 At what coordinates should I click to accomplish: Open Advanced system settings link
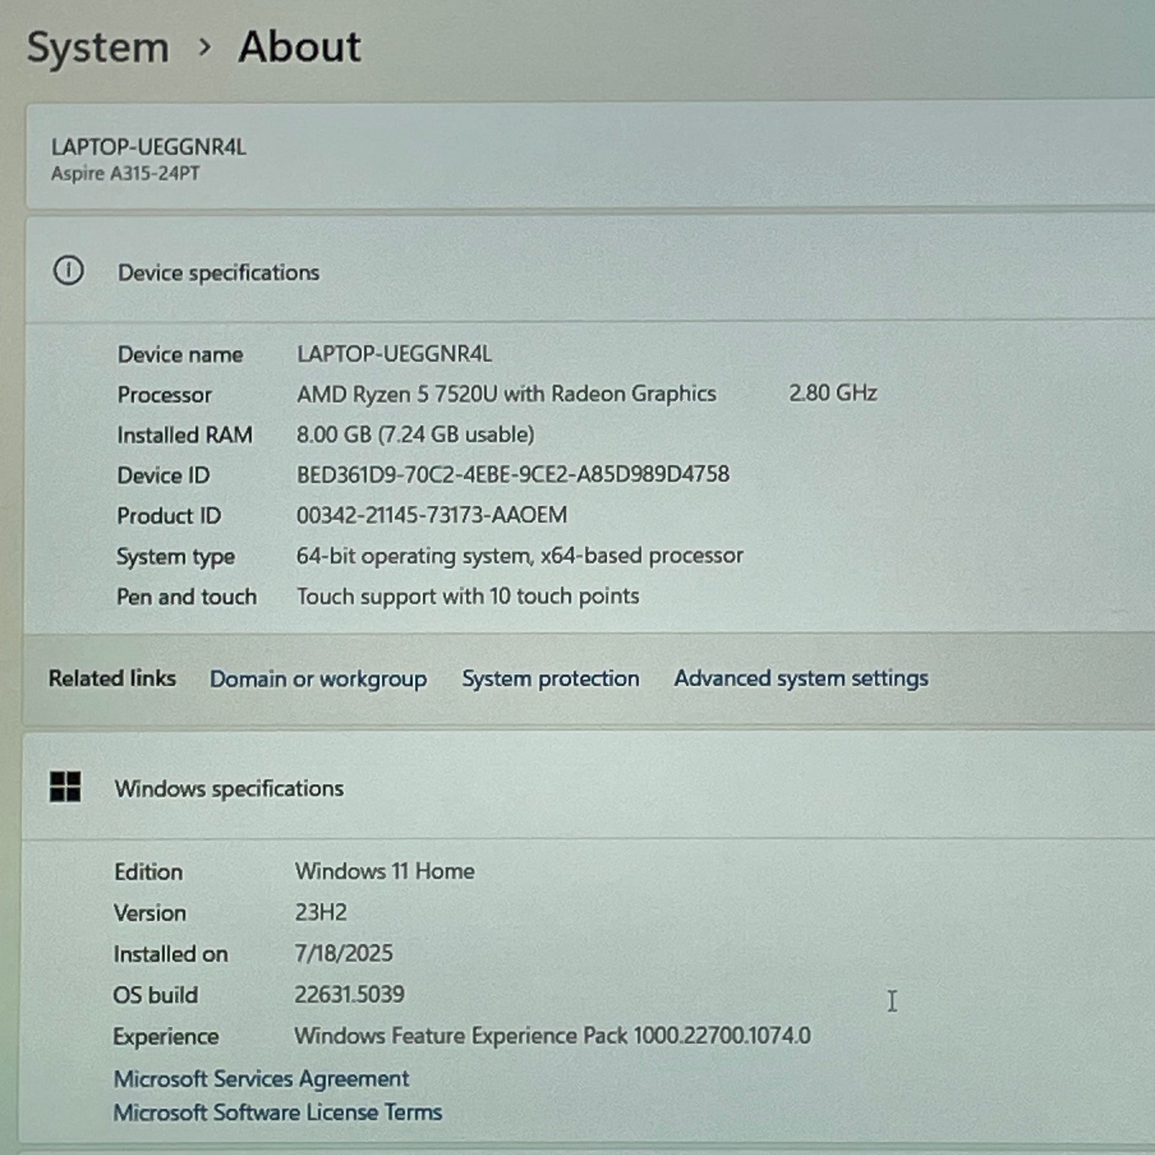click(x=801, y=678)
